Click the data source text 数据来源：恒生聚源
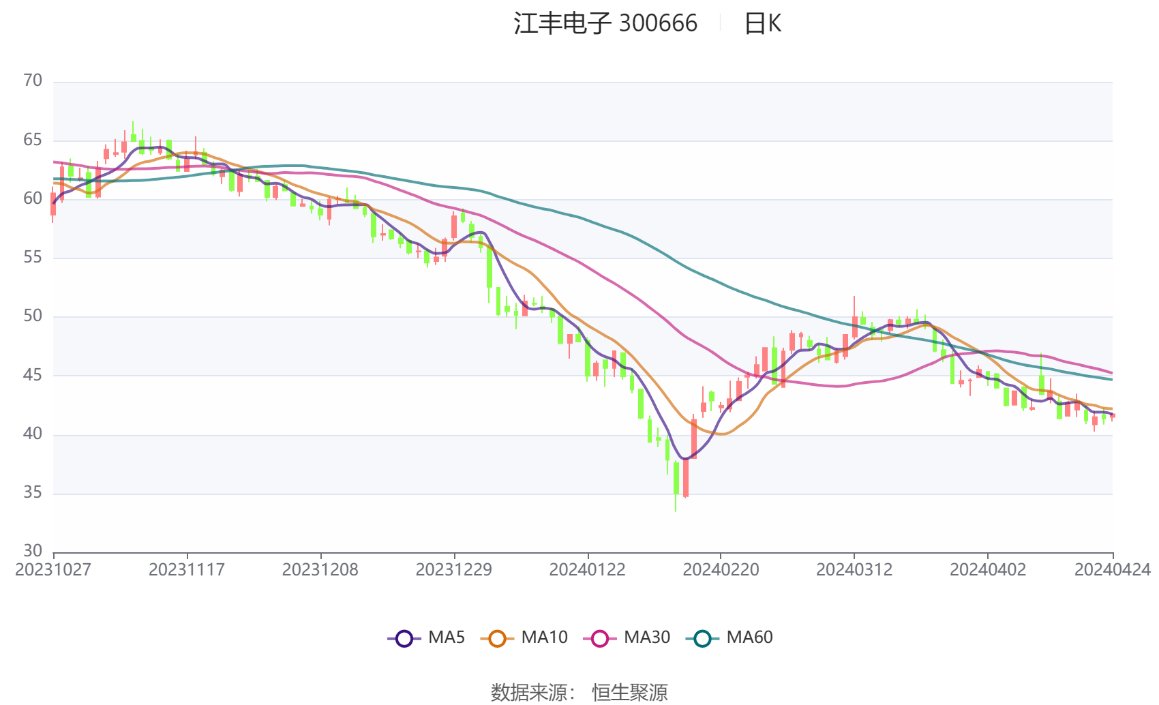 pos(579,692)
